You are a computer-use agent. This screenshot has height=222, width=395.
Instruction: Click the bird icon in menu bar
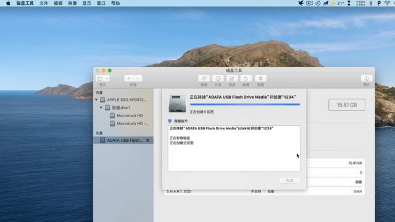(x=301, y=3)
